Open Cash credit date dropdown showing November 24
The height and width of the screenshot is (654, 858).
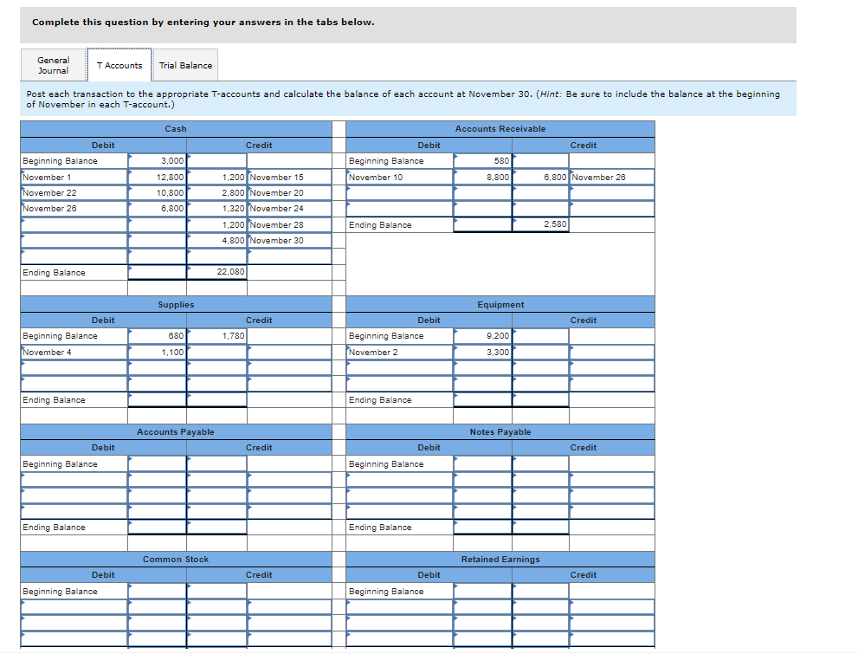click(x=289, y=209)
